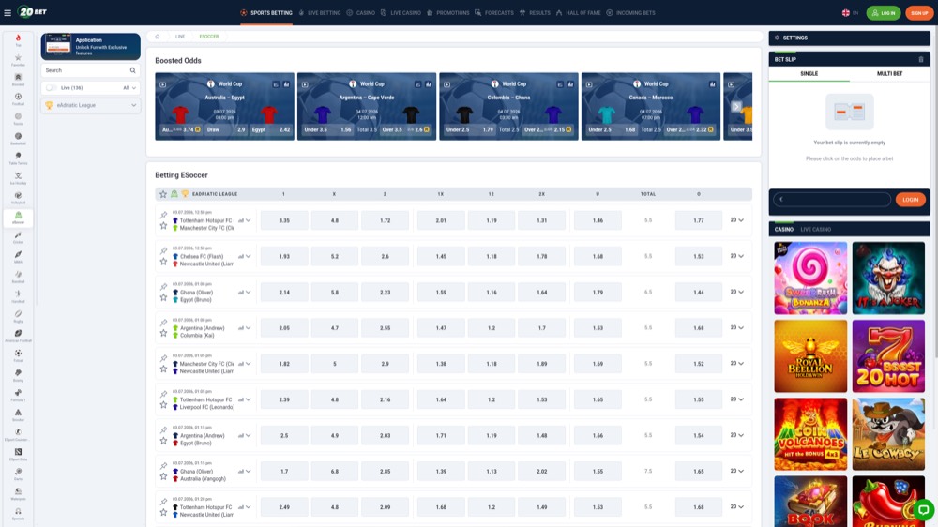938x527 pixels.
Task: Open the All dropdown beside Live
Action: (129, 88)
